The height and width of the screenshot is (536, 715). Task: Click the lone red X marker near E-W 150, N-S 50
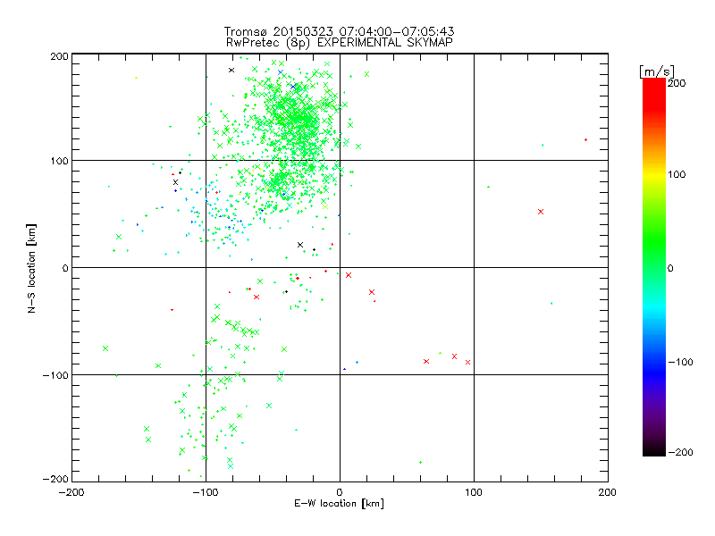[x=541, y=212]
